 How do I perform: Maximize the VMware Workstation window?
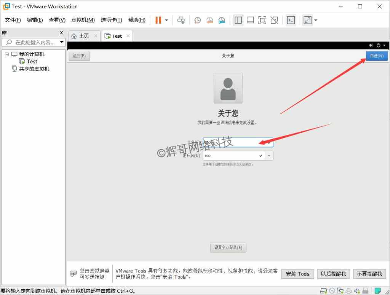point(360,6)
